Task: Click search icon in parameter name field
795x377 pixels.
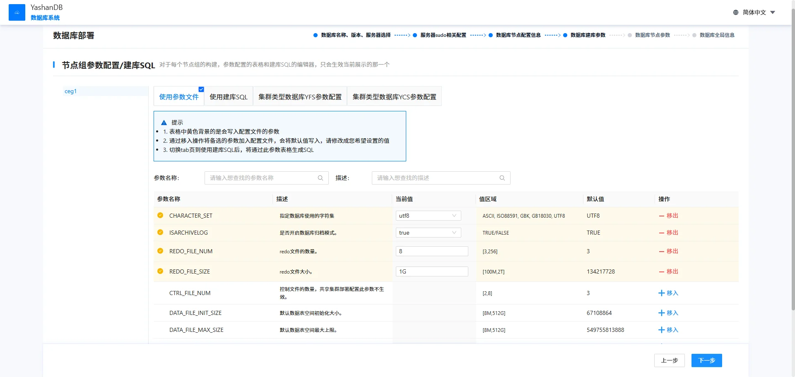Action: [x=320, y=178]
